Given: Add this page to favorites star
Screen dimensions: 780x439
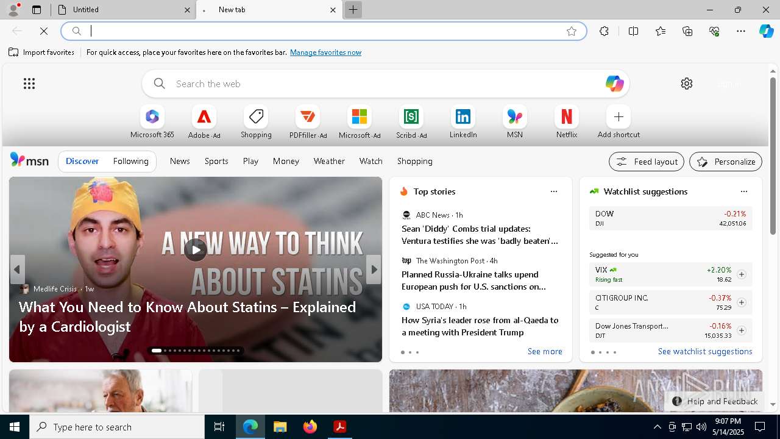Looking at the screenshot, I should click(x=572, y=31).
